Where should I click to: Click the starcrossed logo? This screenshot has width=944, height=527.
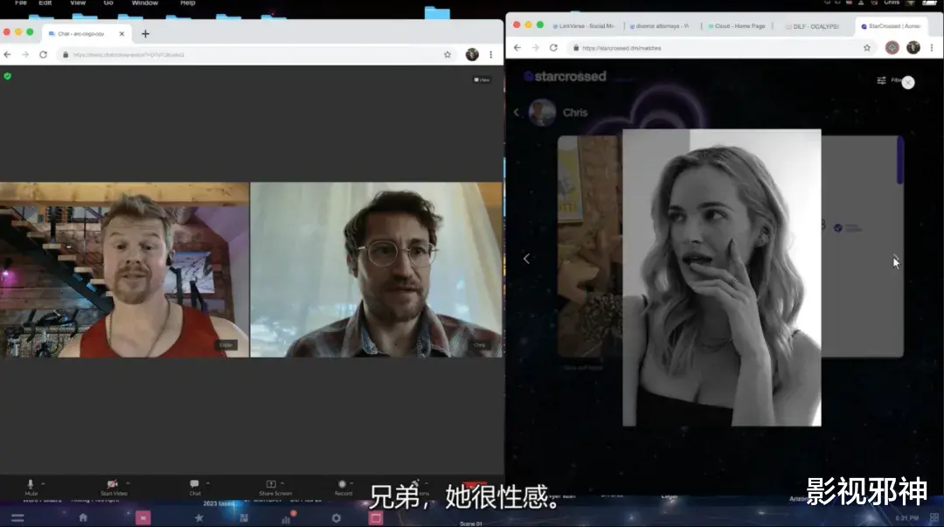565,77
